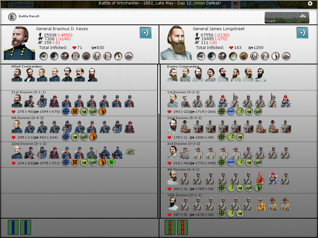Click the dark green soldier icon in Confederate 4th Division
This screenshot has height=238, width=318.
258,188
